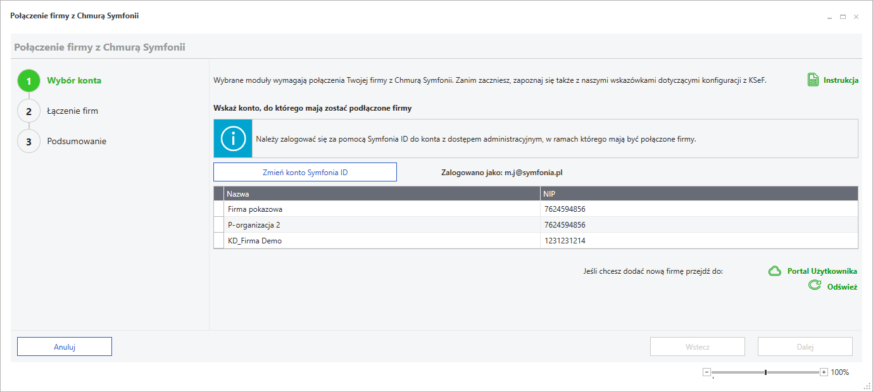
Task: Click the 100% zoom value
Action: coord(839,372)
